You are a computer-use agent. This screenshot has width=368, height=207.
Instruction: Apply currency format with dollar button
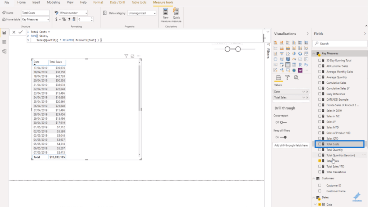coord(56,19)
